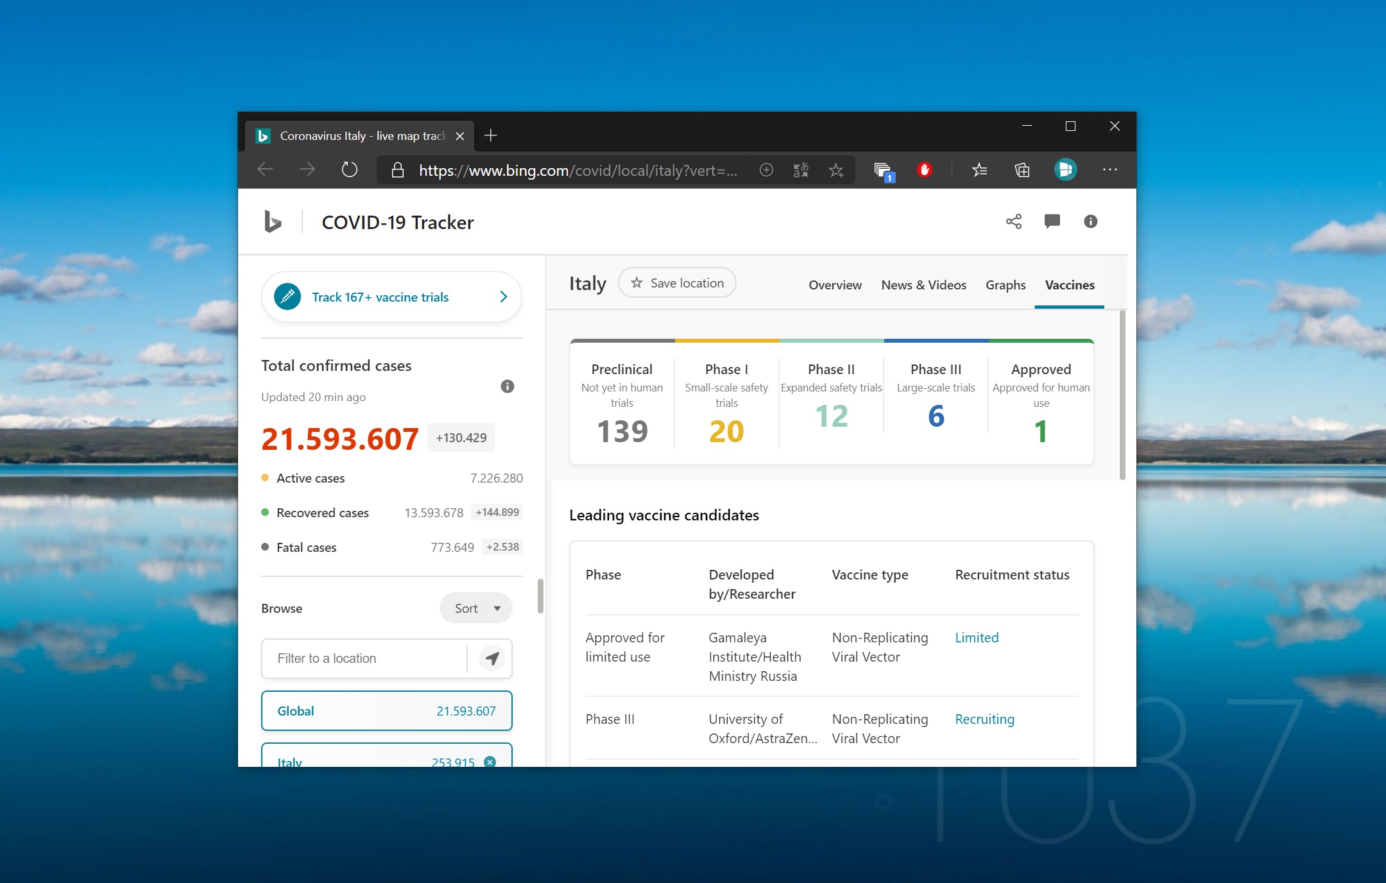This screenshot has height=883, width=1386.
Task: Open the feedback chat bubble icon
Action: [x=1052, y=222]
